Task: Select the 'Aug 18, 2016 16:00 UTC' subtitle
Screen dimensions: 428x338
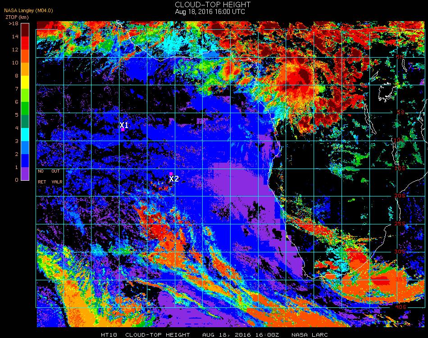Action: click(210, 12)
